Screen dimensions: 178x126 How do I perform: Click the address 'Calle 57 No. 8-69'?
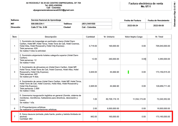tap(39, 27)
